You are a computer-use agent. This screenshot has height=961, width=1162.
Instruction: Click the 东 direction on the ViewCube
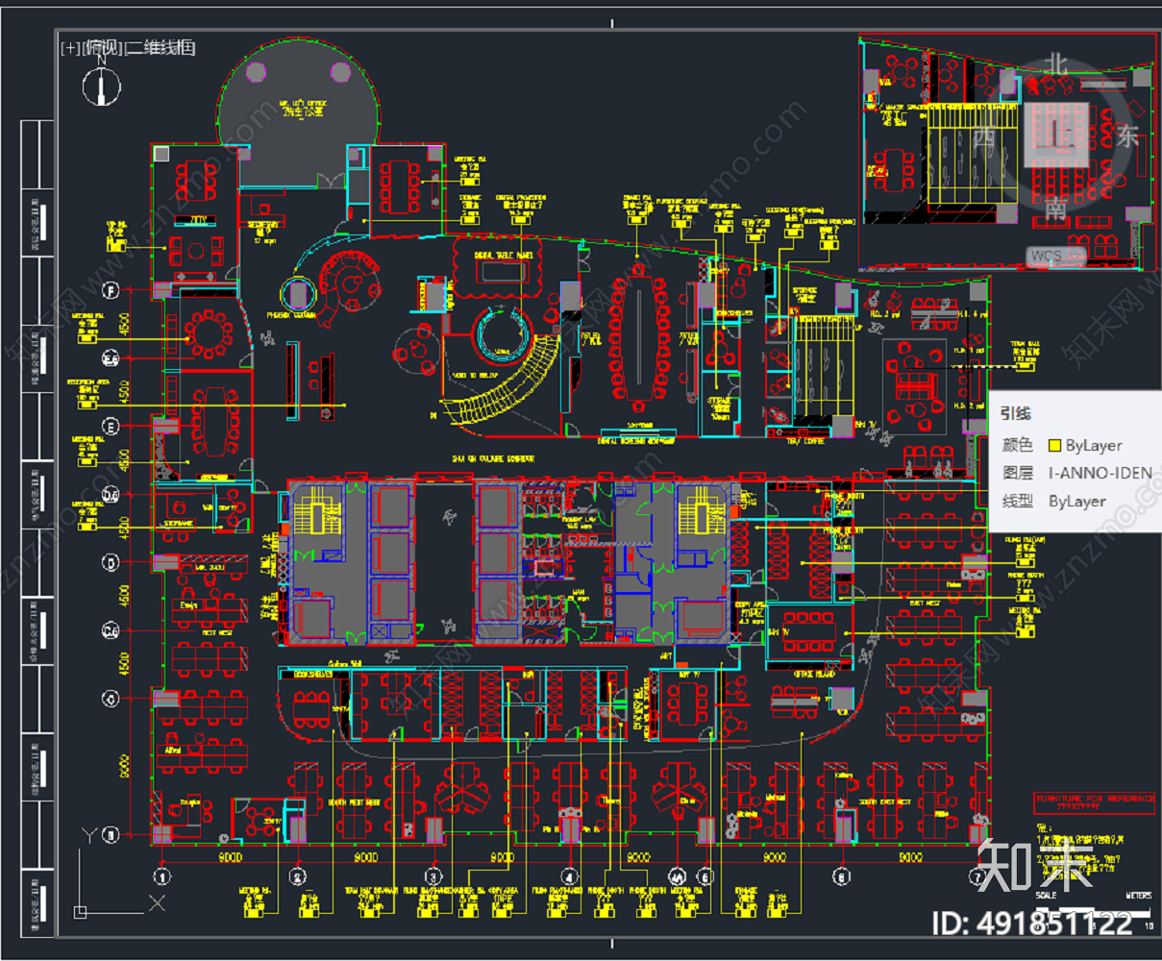[x=1127, y=136]
